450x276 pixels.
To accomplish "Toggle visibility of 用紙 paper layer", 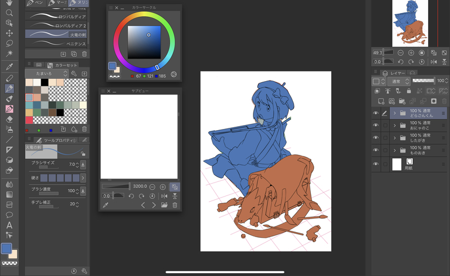I will click(x=376, y=164).
